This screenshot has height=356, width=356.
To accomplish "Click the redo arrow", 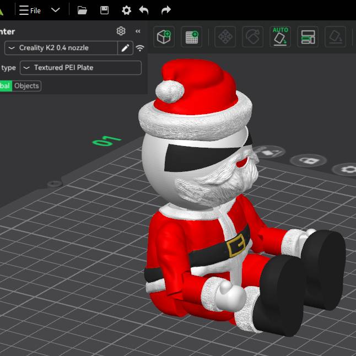I will [x=166, y=10].
